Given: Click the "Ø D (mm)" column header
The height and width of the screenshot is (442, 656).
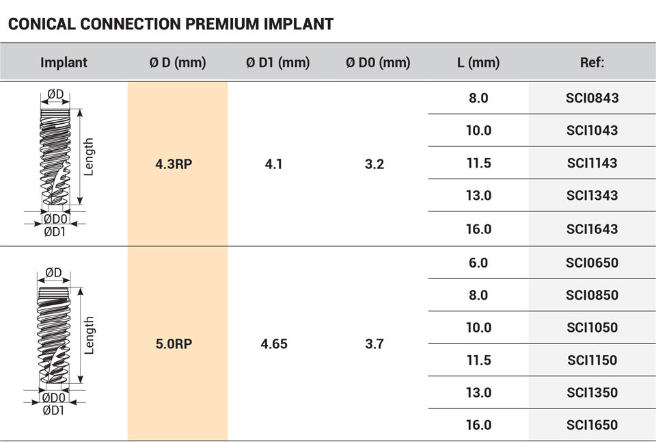Looking at the screenshot, I should click(178, 63).
